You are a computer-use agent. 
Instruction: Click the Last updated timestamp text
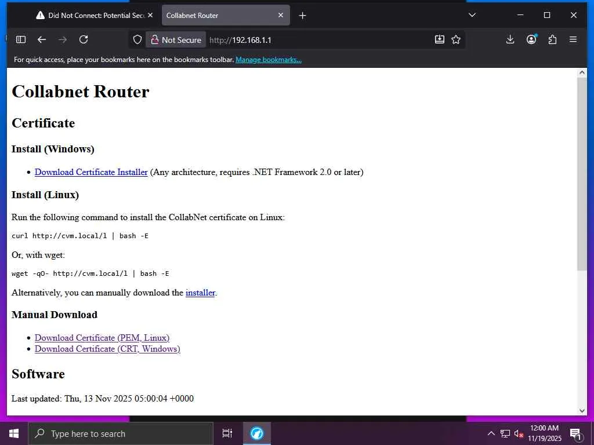103,399
